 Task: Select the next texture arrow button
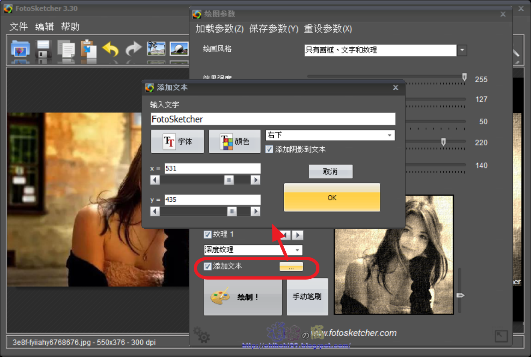297,235
